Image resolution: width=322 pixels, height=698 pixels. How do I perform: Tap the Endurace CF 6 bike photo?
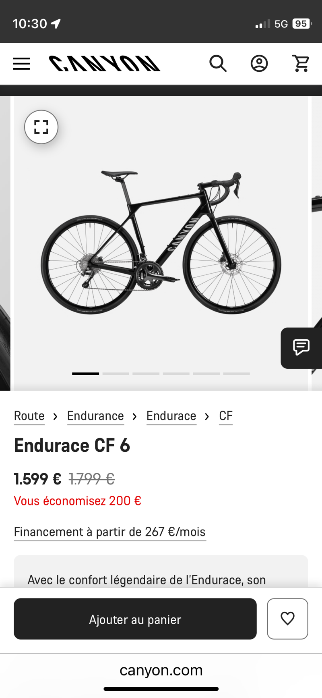(x=161, y=242)
